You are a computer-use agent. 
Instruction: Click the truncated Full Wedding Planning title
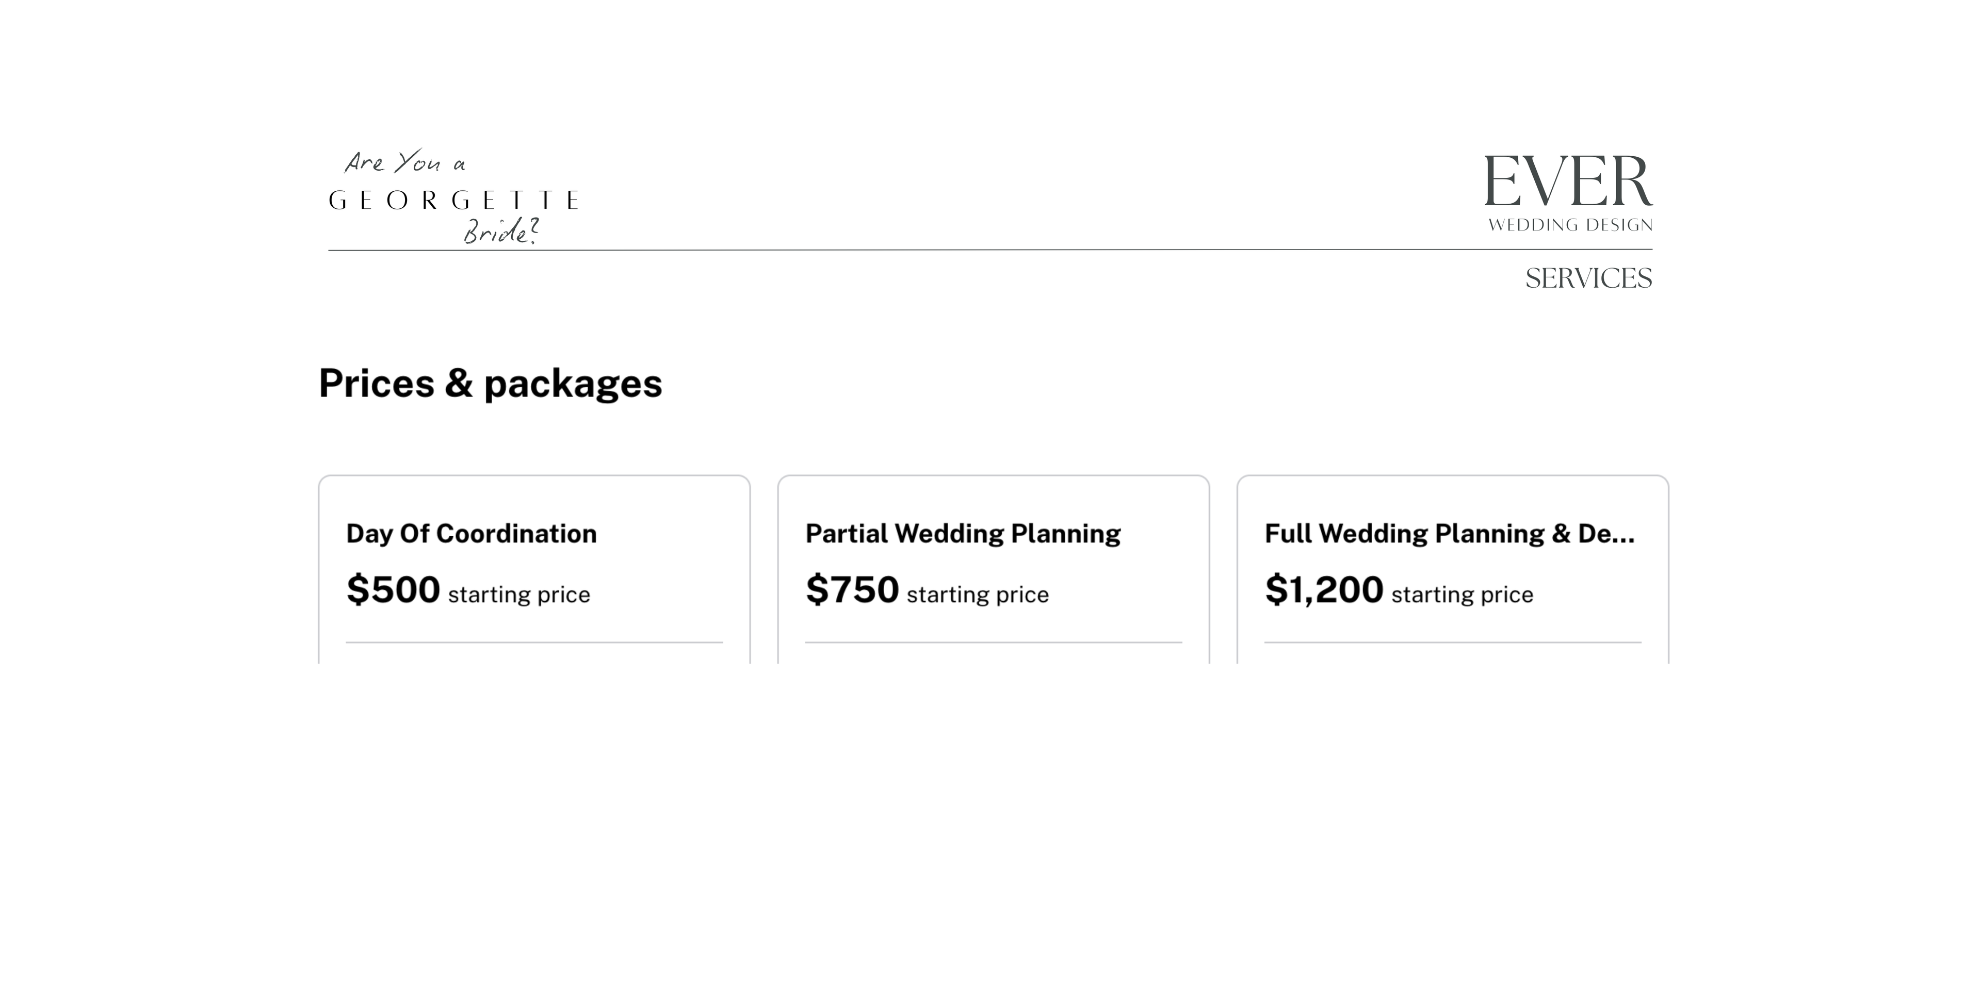(1450, 534)
